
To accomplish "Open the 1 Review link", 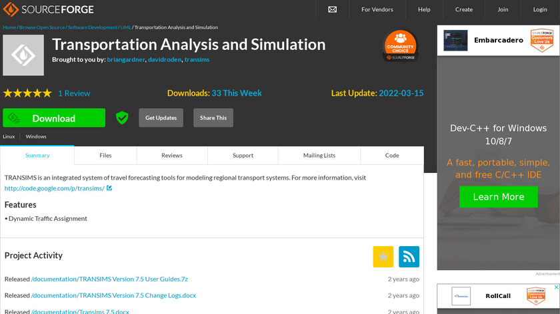I will tap(74, 93).
